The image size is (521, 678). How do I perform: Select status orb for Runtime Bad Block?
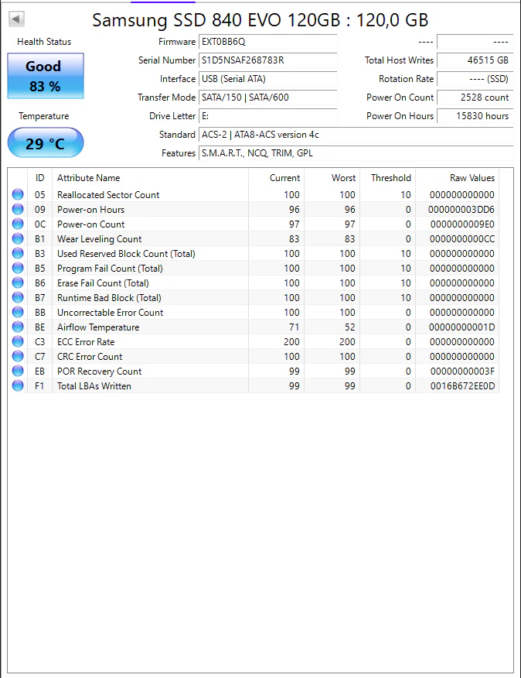pyautogui.click(x=18, y=297)
